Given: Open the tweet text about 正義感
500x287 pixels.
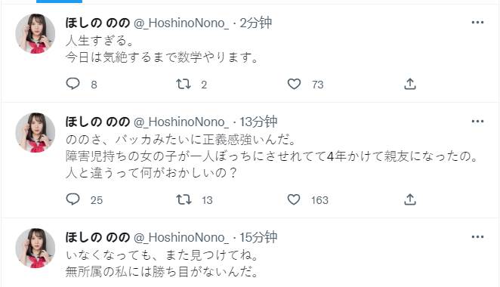Looking at the screenshot, I should point(272,156).
